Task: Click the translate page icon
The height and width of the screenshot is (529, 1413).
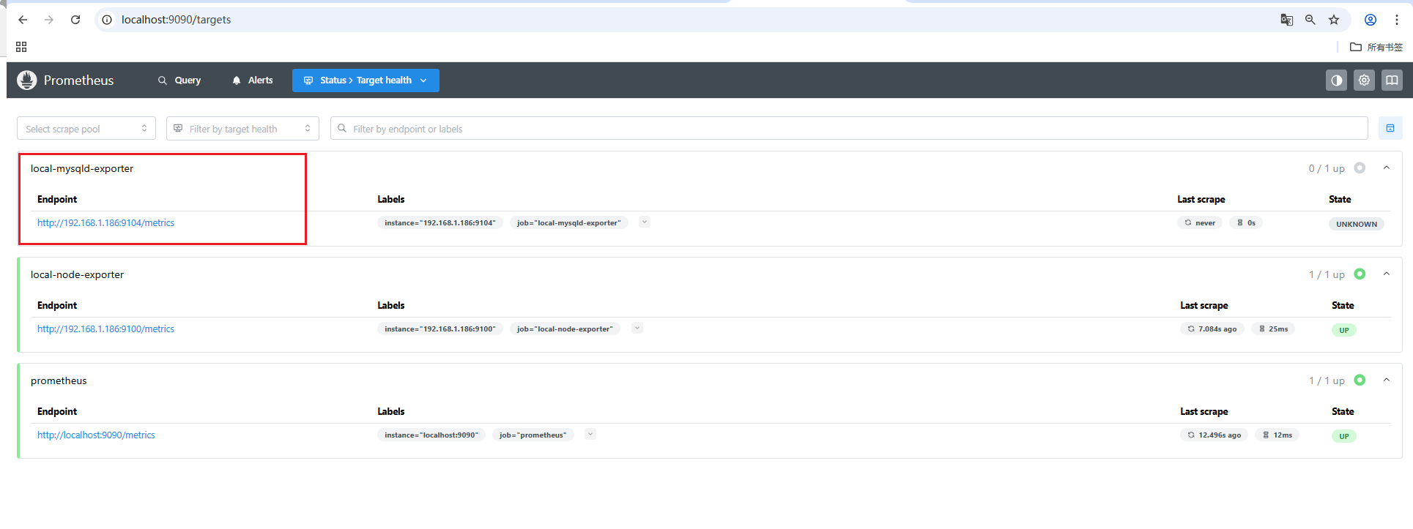Action: click(x=1286, y=20)
